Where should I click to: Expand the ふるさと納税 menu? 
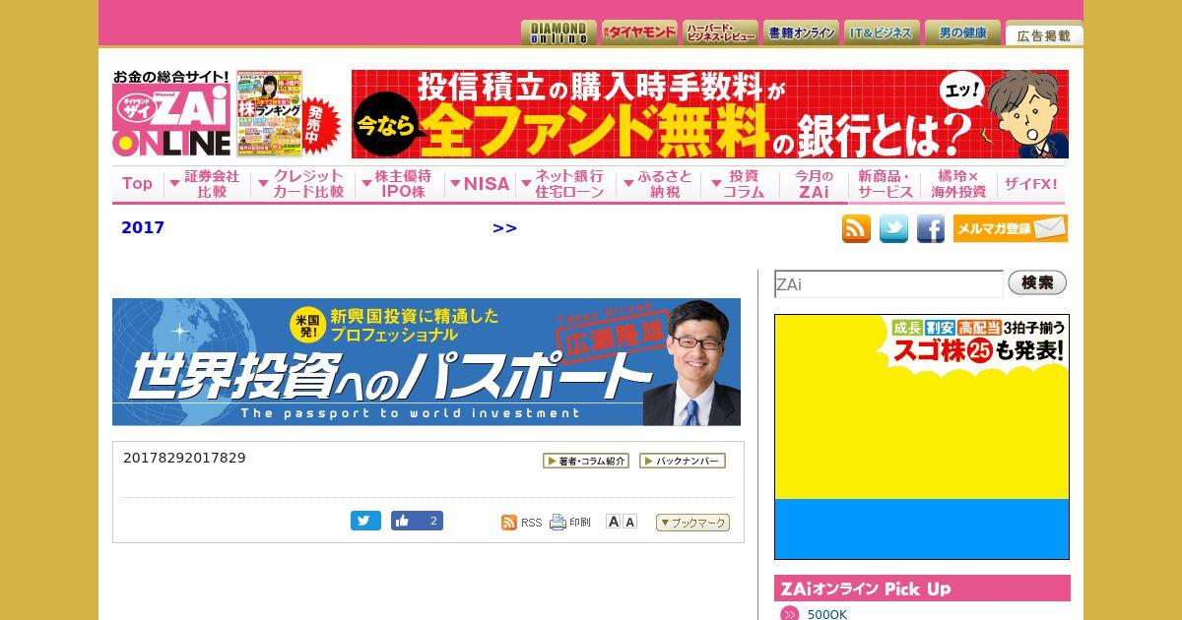[x=658, y=184]
